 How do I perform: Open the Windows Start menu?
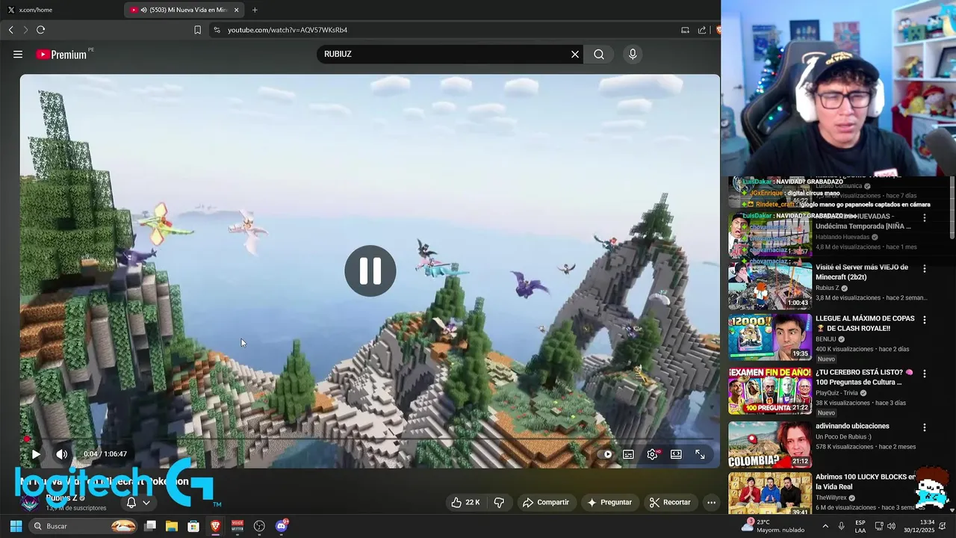click(16, 526)
